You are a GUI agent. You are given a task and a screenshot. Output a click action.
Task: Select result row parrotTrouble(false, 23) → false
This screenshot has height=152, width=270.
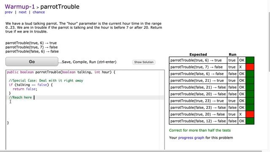tap(211, 108)
